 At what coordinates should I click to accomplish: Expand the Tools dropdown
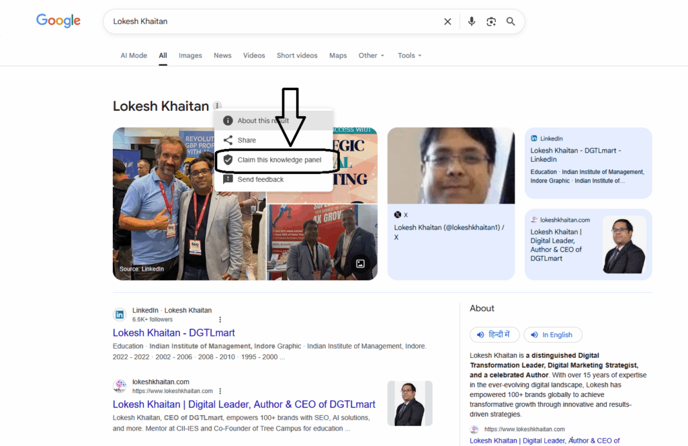409,56
